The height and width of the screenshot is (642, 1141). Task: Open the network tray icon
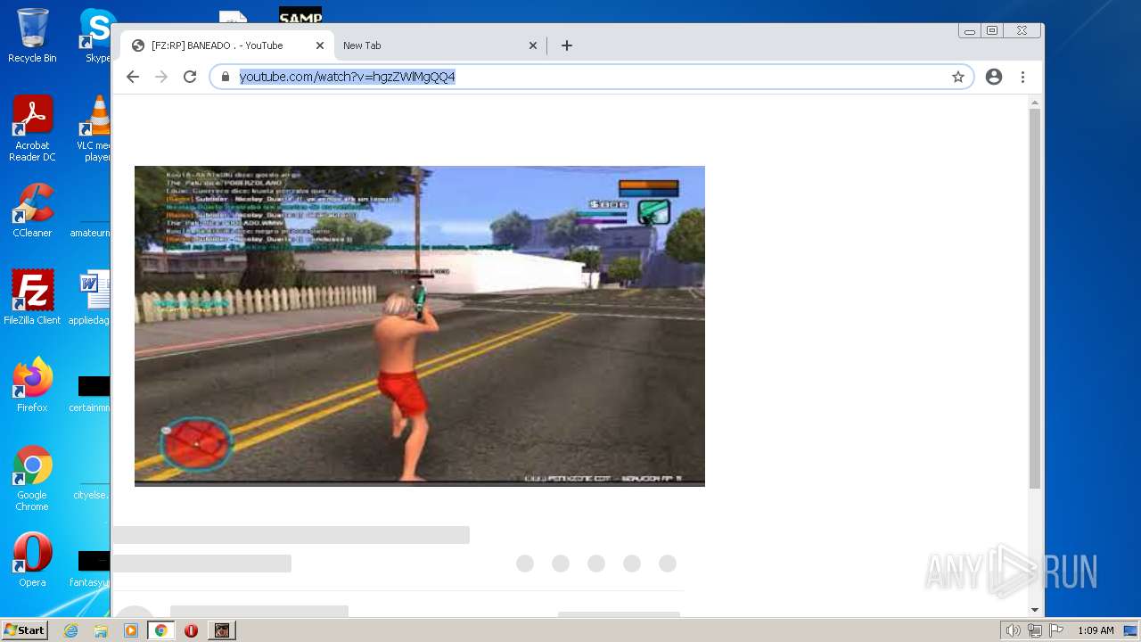1034,630
